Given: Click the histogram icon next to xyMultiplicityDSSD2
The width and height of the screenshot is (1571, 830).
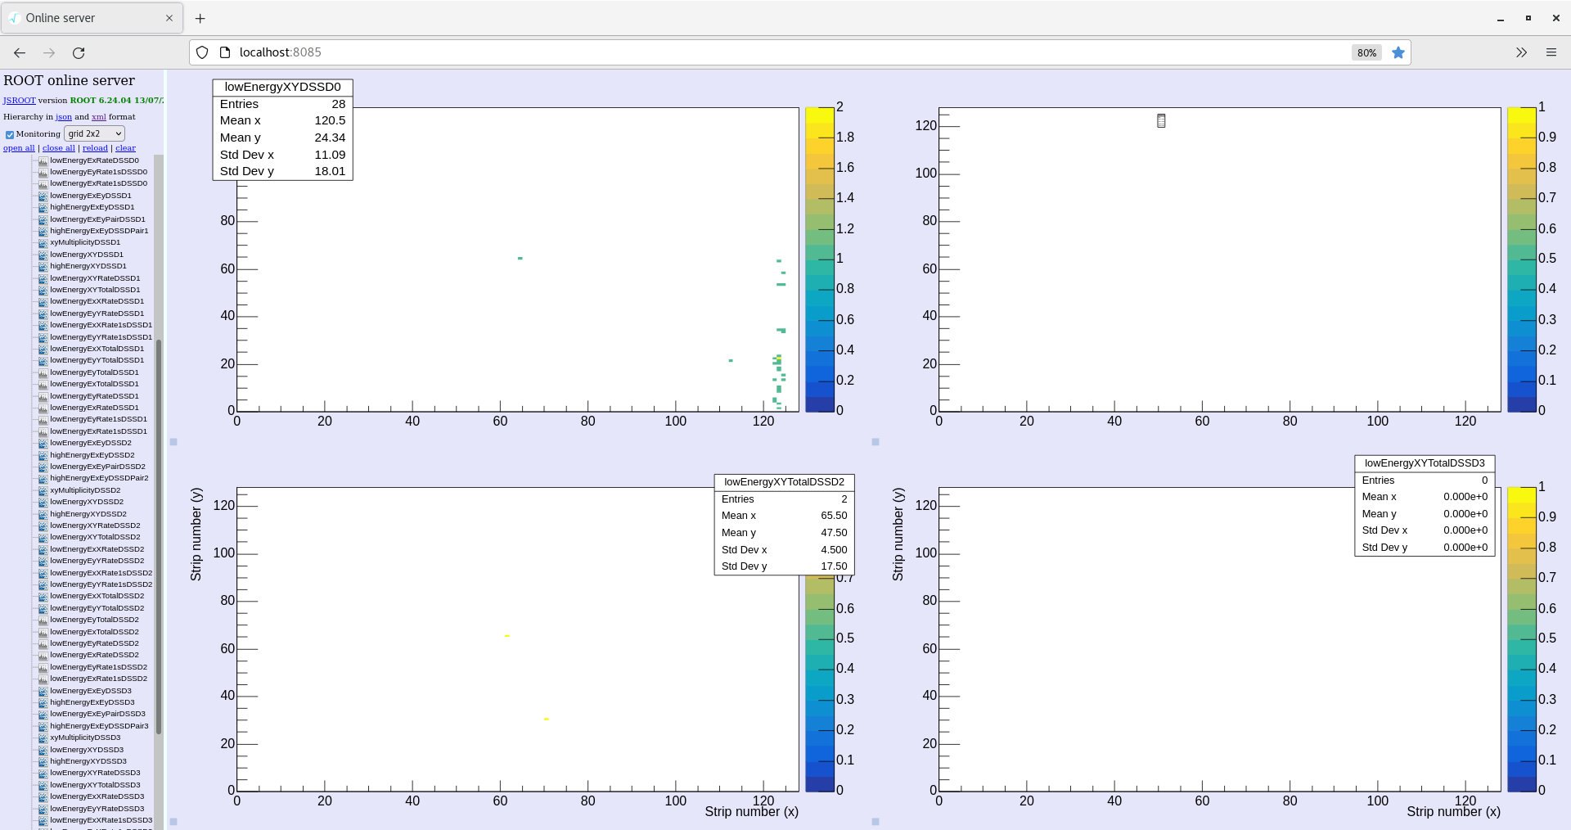Looking at the screenshot, I should tap(43, 490).
